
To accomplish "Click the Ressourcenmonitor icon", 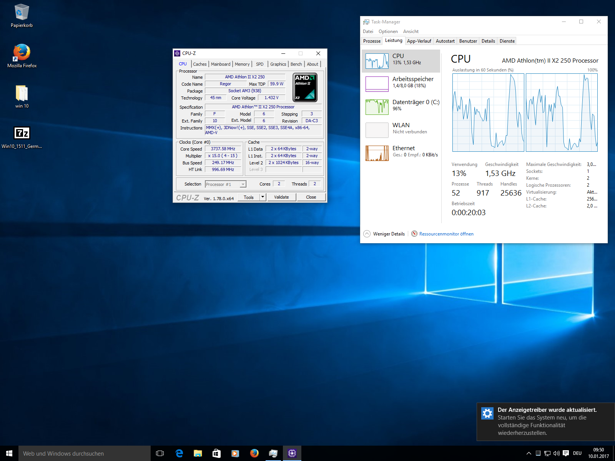I will pos(414,234).
